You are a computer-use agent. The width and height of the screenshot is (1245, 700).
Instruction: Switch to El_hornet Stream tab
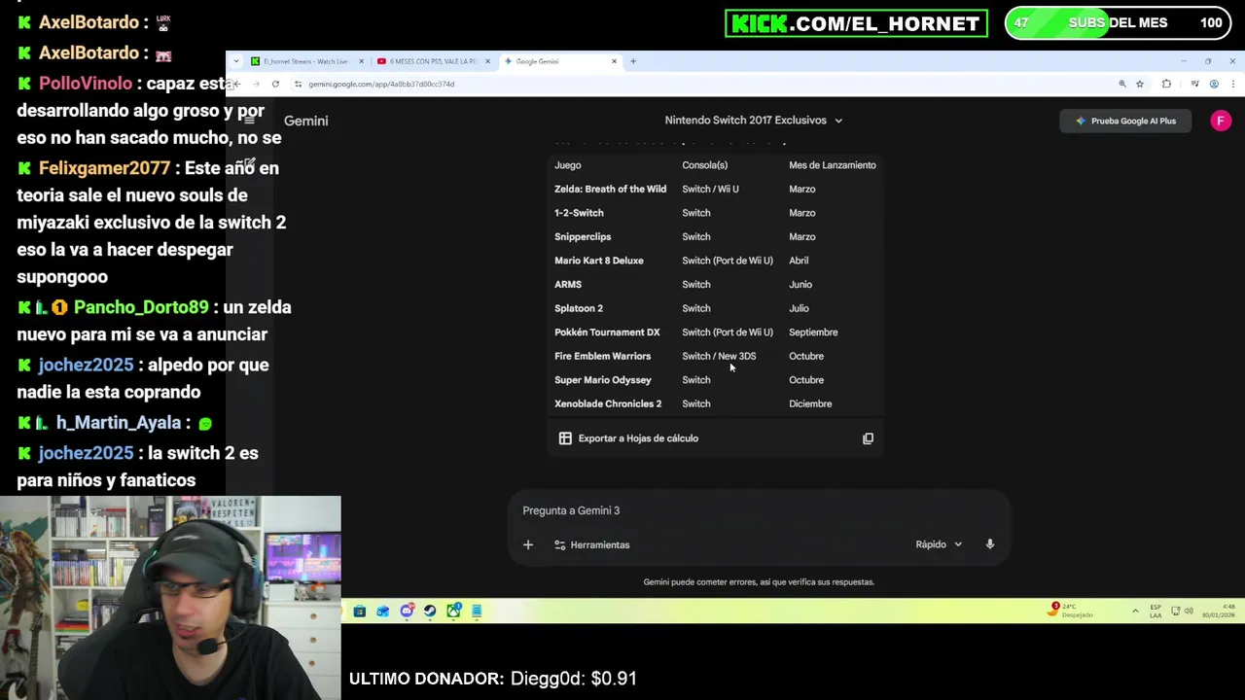click(304, 61)
